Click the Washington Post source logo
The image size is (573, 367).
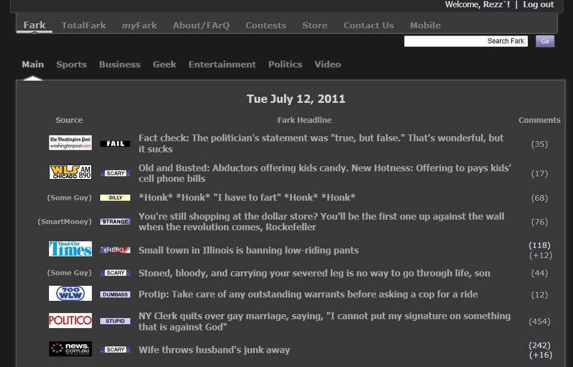point(70,142)
